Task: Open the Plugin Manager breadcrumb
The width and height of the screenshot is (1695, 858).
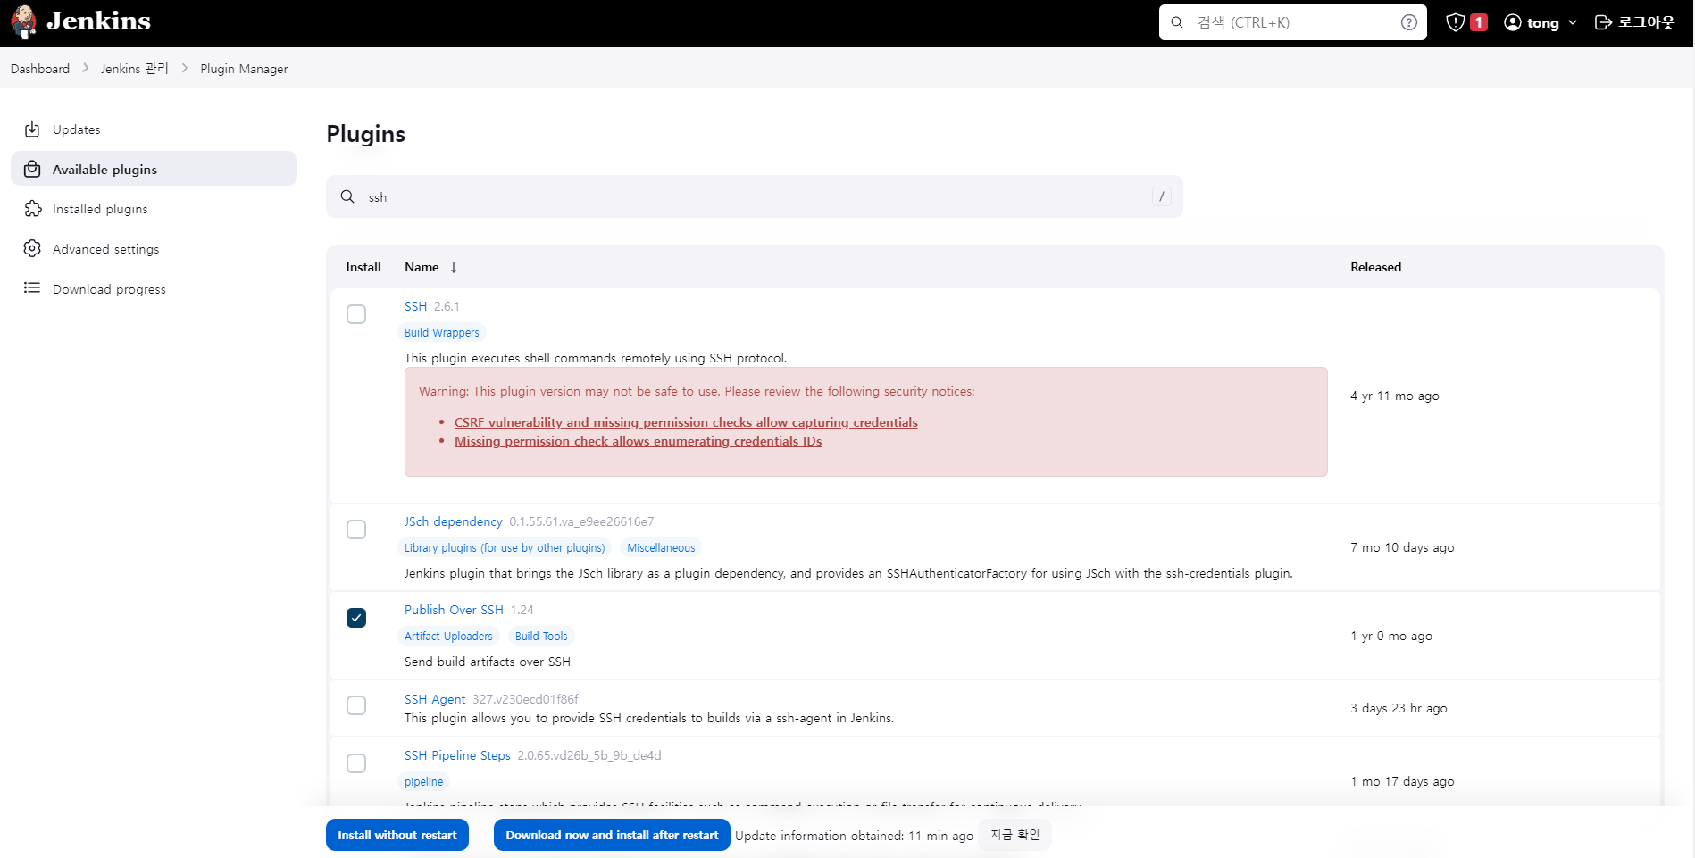Action: tap(244, 69)
